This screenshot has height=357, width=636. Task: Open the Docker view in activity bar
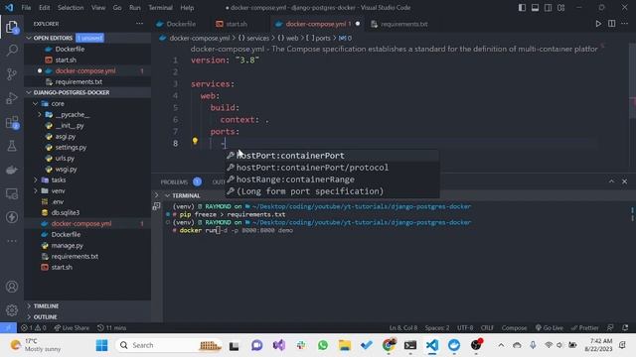pyautogui.click(x=12, y=170)
